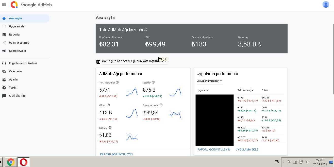Click the Google AdMob logo
Screen dimensions: 334x167
pyautogui.click(x=31, y=5)
